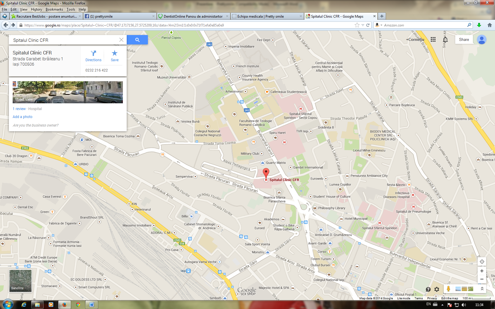Open the URL history dropdown arrow

tap(363, 25)
